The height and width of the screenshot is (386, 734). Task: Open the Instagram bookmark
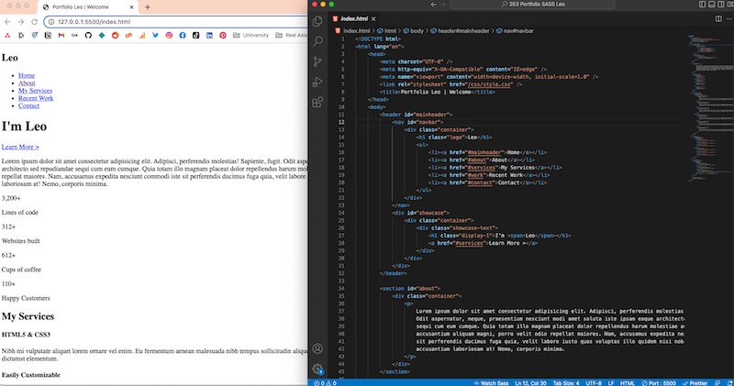point(169,35)
